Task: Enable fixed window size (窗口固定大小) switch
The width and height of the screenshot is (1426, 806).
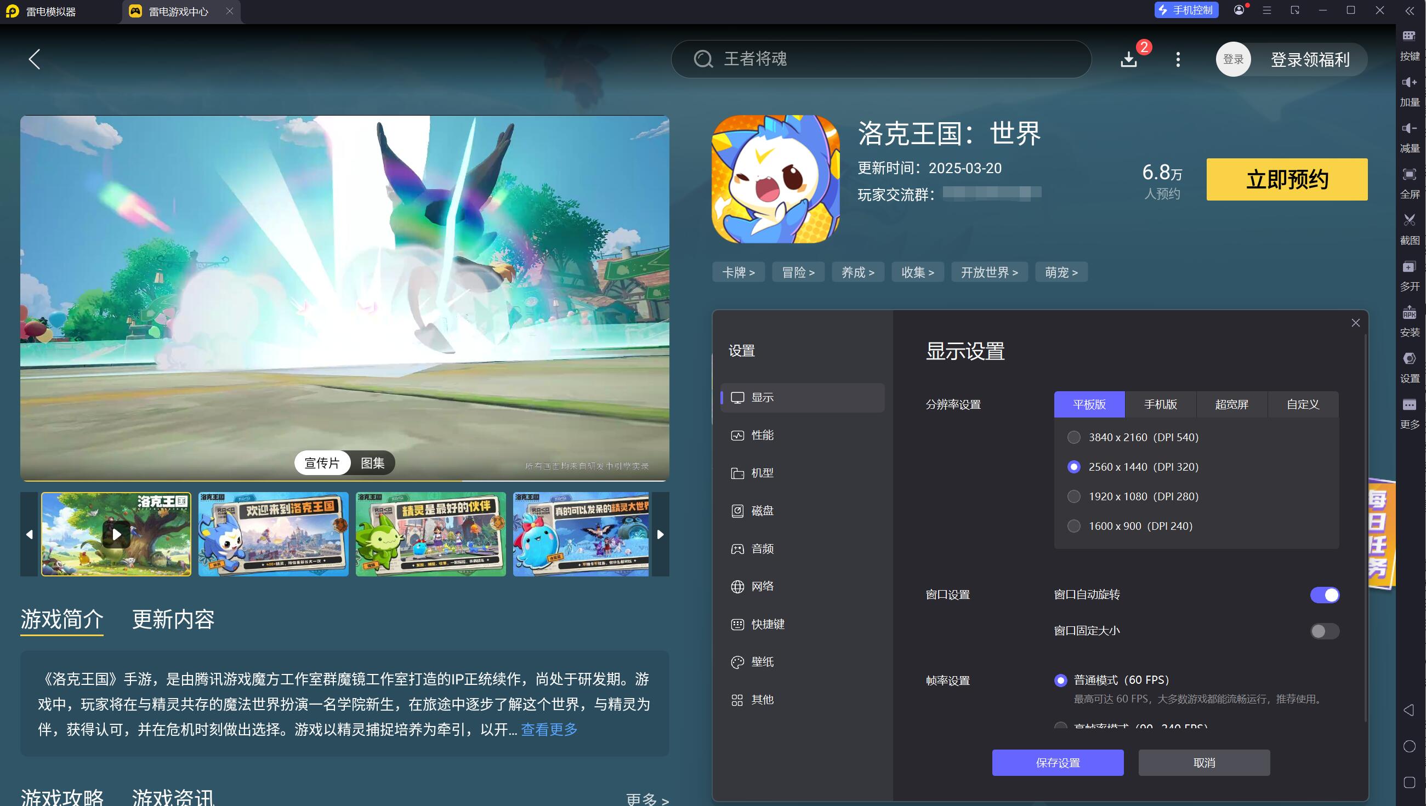Action: [1324, 631]
